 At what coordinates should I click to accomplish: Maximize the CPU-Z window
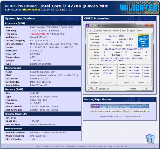143,25
